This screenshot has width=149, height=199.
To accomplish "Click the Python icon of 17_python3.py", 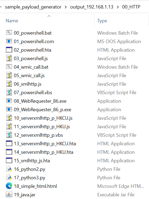I will coord(9,177).
